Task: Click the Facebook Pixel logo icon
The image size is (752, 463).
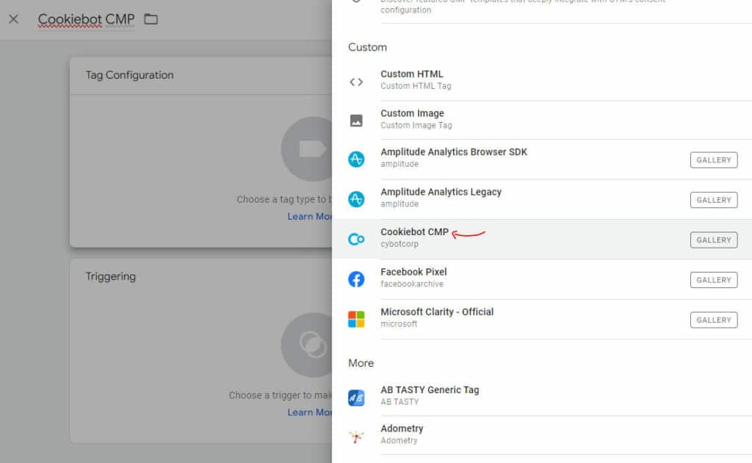Action: (356, 279)
